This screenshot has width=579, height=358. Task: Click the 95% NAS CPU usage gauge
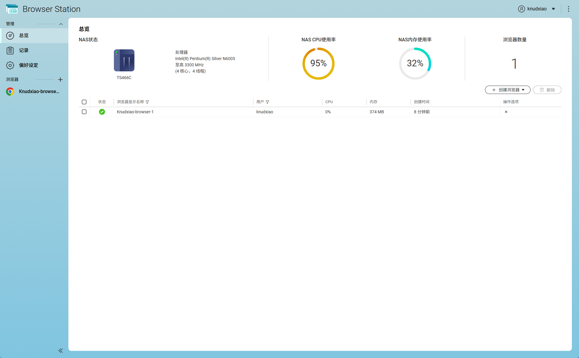coord(318,63)
